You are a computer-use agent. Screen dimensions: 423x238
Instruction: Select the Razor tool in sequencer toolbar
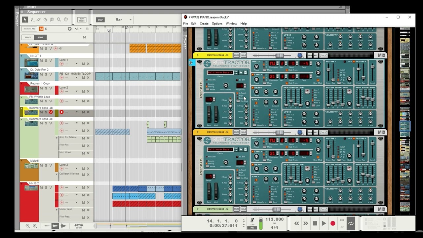[x=46, y=20]
